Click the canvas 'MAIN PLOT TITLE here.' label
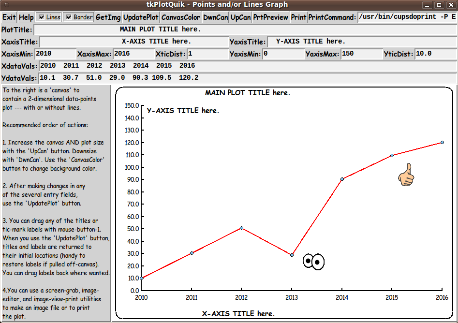Screen dimensions: 458x323 coord(248,93)
